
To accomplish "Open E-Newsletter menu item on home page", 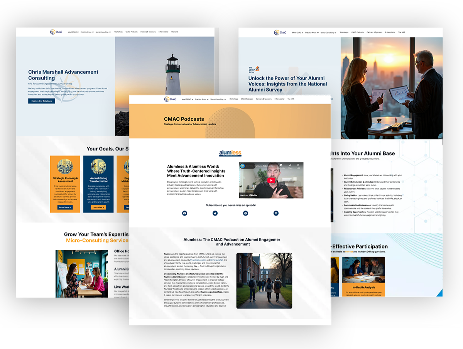I will (164, 32).
